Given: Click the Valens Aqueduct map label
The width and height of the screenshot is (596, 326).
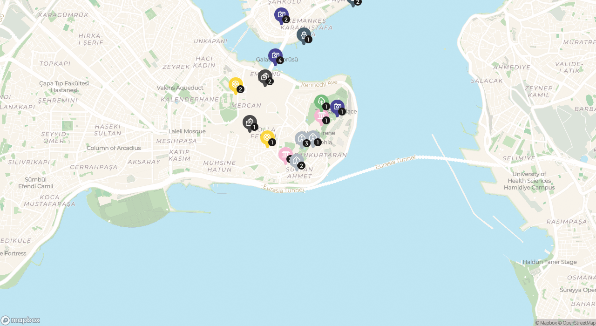Looking at the screenshot, I should point(180,88).
